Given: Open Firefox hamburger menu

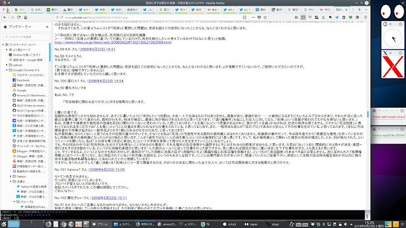Looking at the screenshot, I should coord(365,17).
